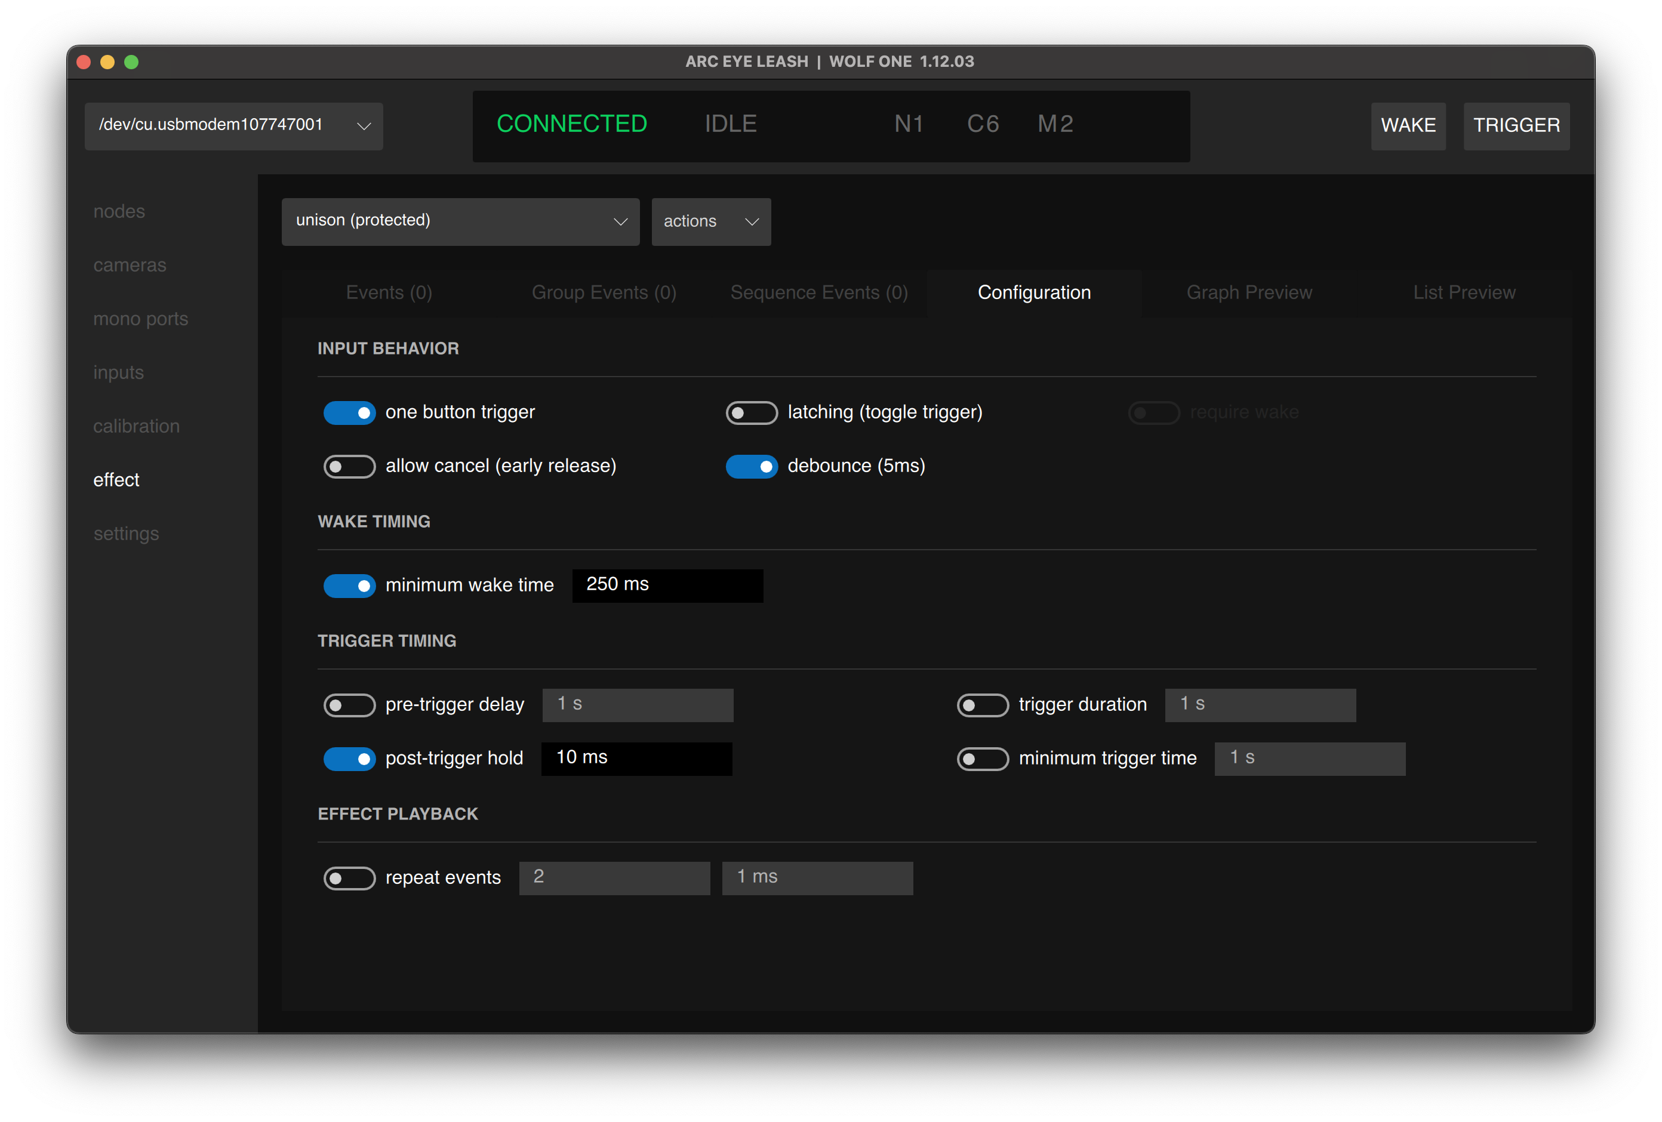The height and width of the screenshot is (1122, 1662).
Task: Enable latching (toggle trigger)
Action: coord(752,412)
